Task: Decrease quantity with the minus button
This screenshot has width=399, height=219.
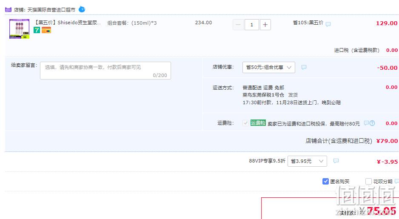Action: [238, 25]
